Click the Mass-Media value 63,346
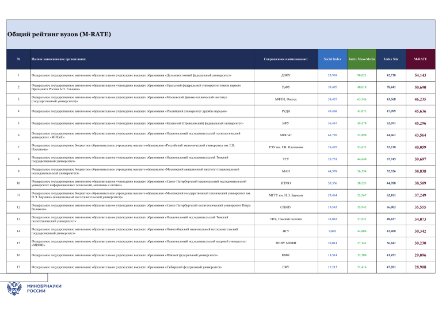 [361, 99]
